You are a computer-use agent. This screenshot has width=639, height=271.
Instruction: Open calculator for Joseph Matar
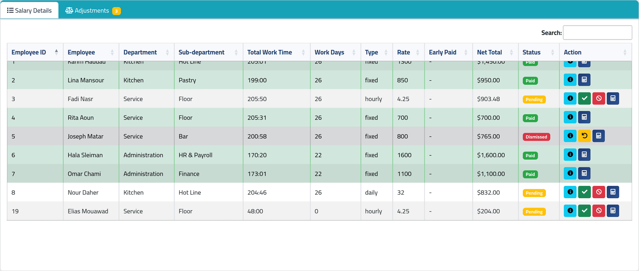[x=598, y=136]
